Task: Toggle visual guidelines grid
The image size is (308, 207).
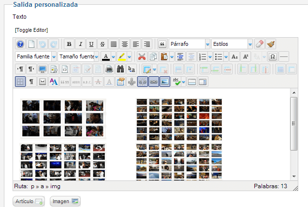Action: tap(20, 82)
